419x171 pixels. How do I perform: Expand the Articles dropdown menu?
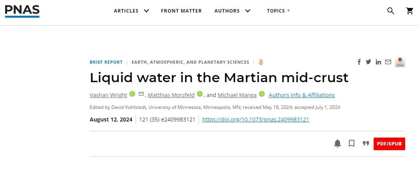pos(131,11)
